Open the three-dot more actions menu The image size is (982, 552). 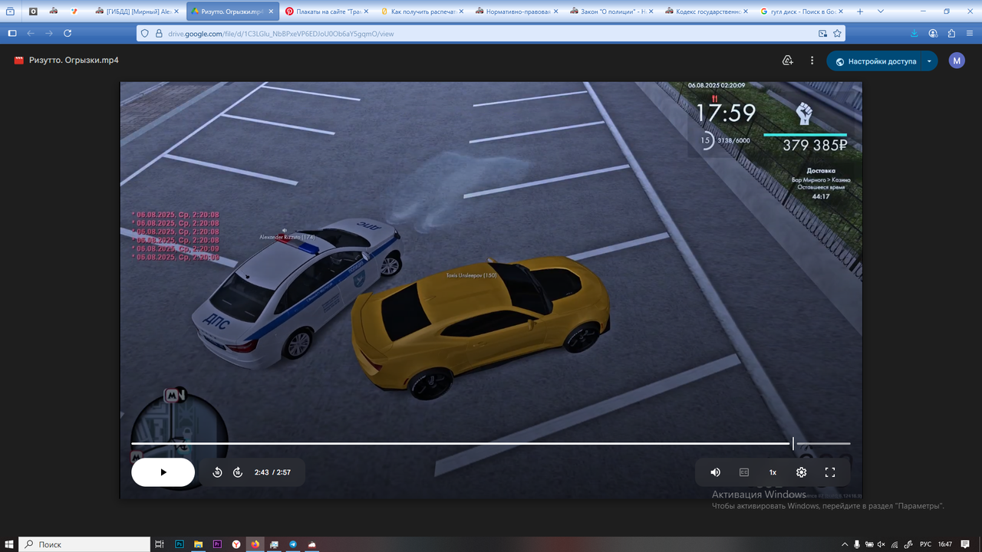point(812,61)
